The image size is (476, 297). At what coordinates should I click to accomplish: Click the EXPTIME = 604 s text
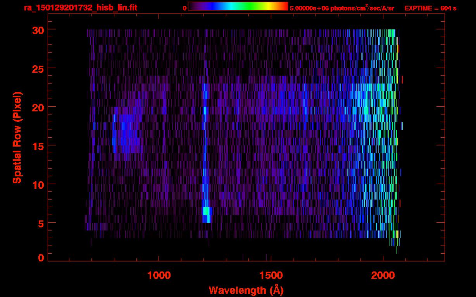point(430,8)
